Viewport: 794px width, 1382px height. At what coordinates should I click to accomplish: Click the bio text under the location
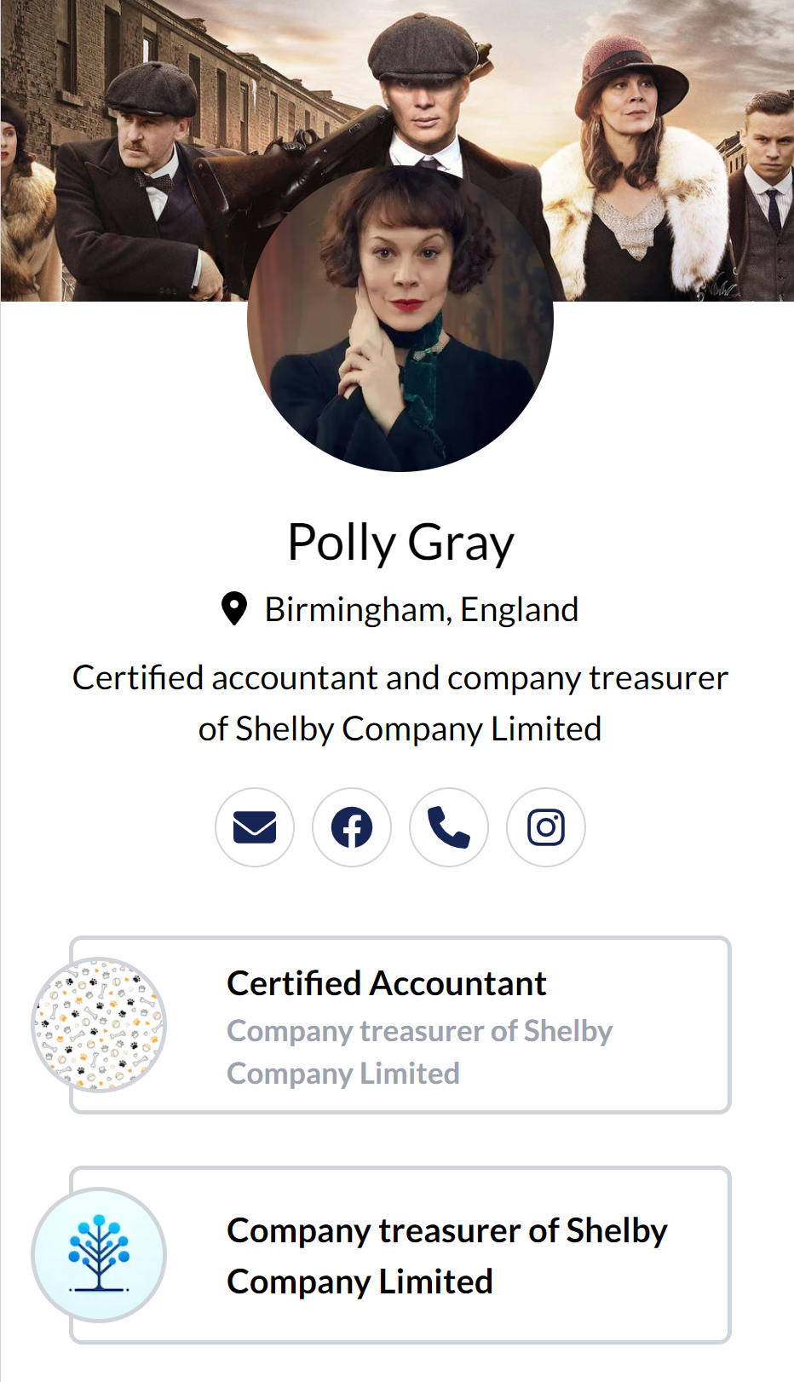(x=400, y=703)
